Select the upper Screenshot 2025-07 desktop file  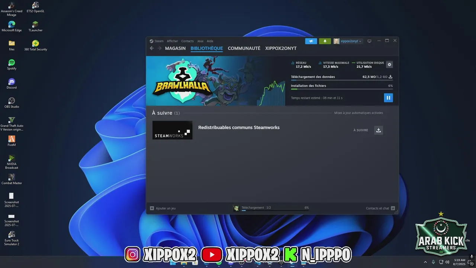(x=12, y=200)
